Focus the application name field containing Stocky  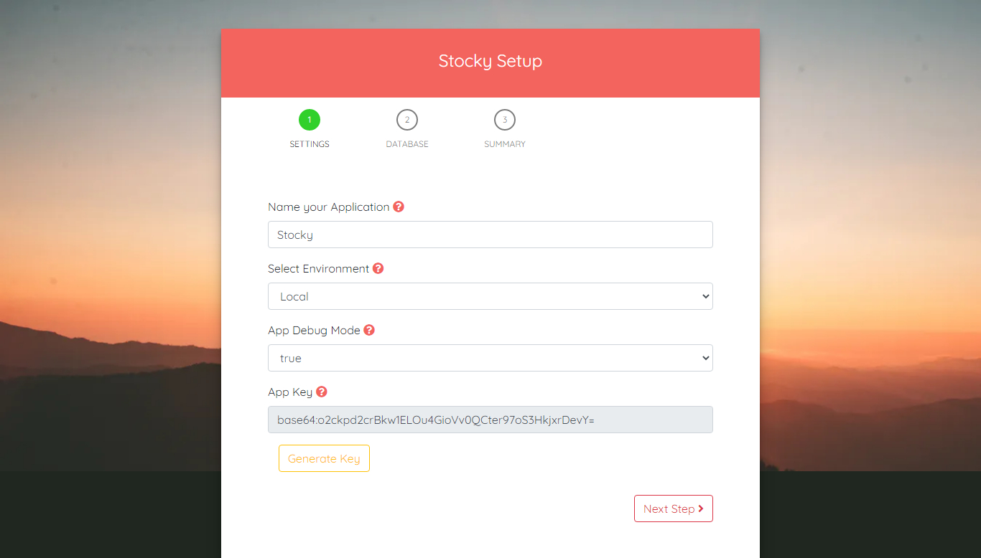[490, 235]
